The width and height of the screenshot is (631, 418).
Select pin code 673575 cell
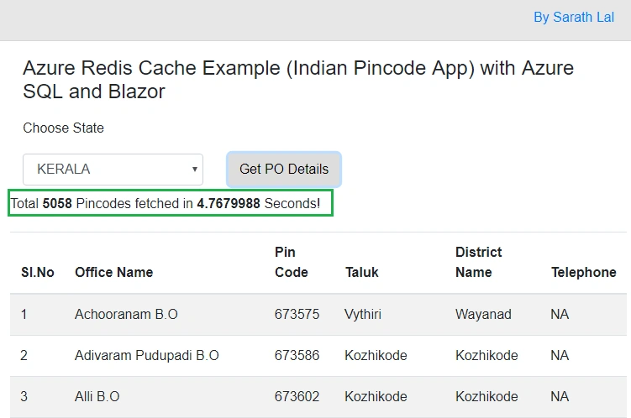point(297,314)
